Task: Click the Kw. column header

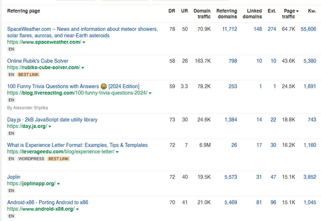Action: coord(312,11)
